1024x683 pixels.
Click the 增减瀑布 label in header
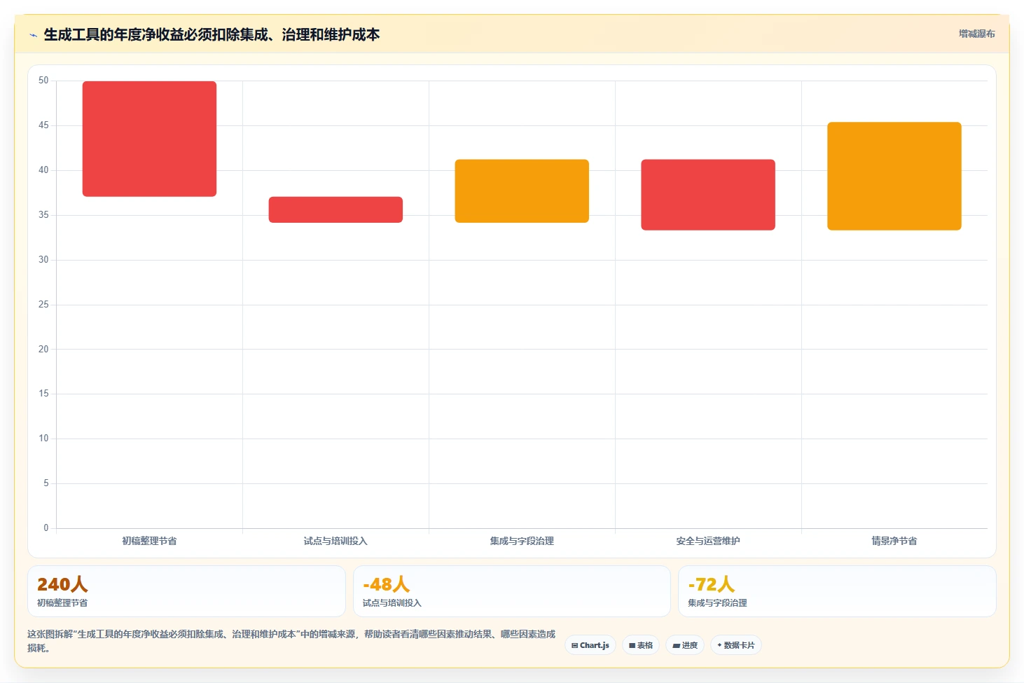(976, 34)
